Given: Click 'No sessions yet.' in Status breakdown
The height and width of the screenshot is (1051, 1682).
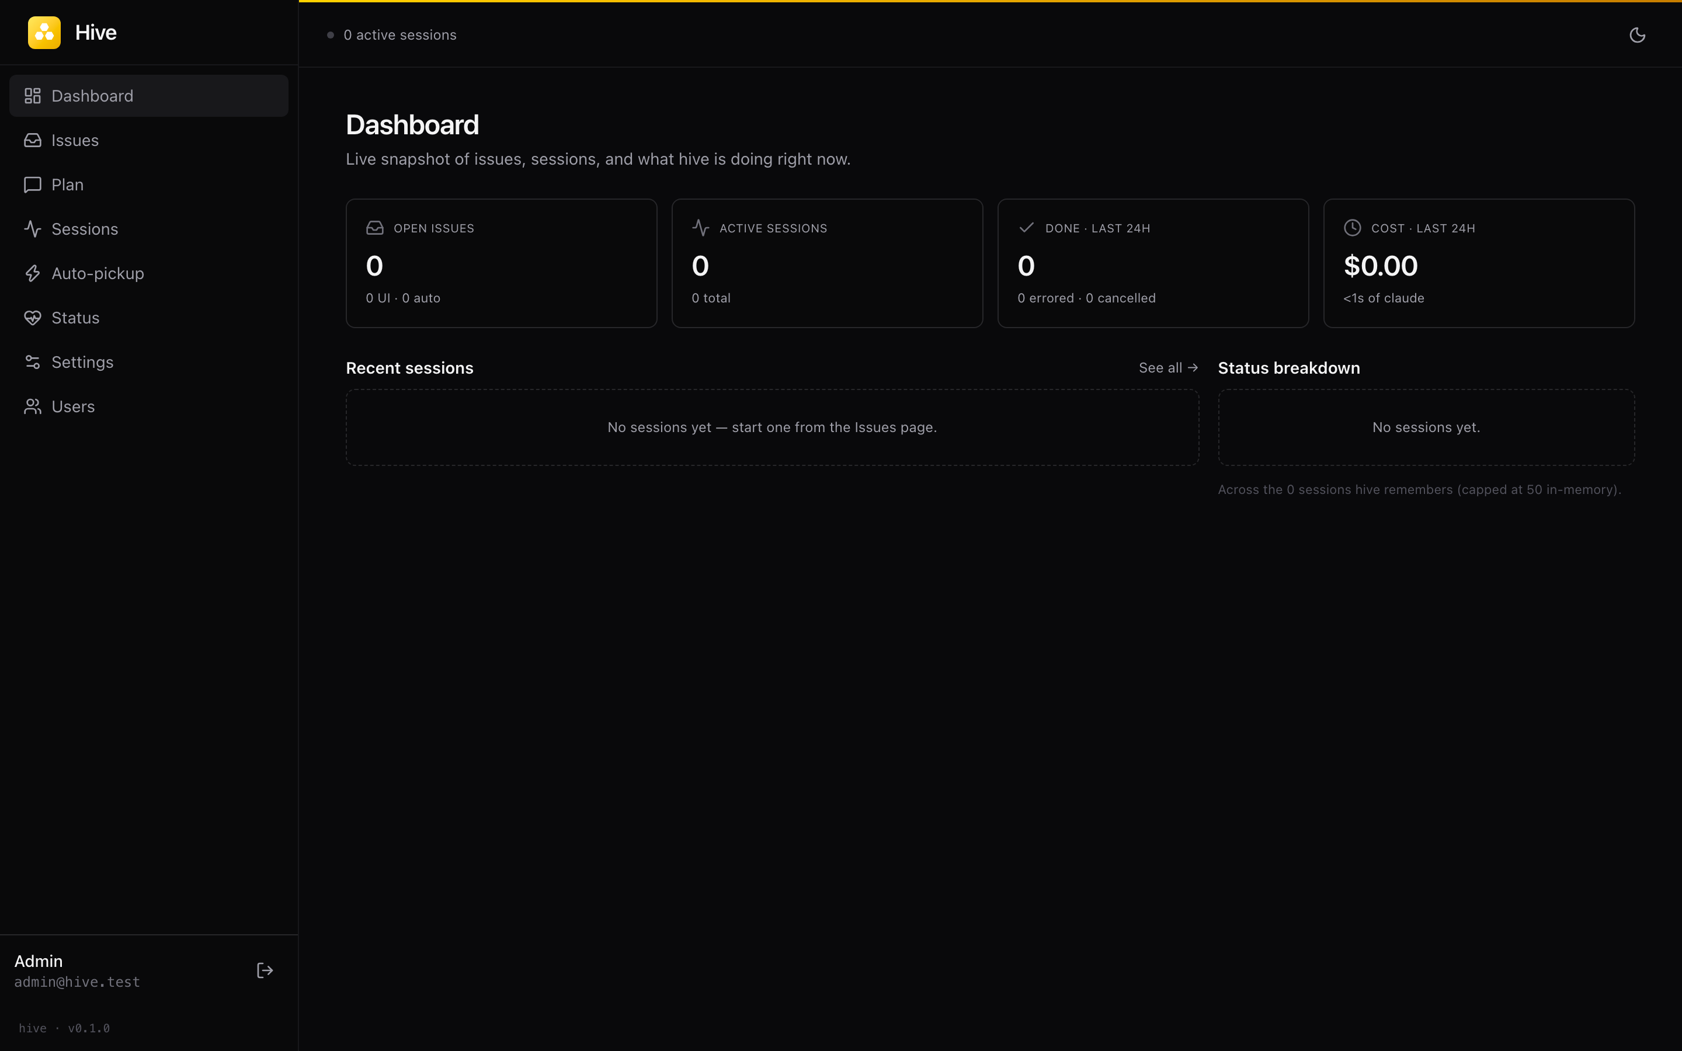Looking at the screenshot, I should point(1426,427).
